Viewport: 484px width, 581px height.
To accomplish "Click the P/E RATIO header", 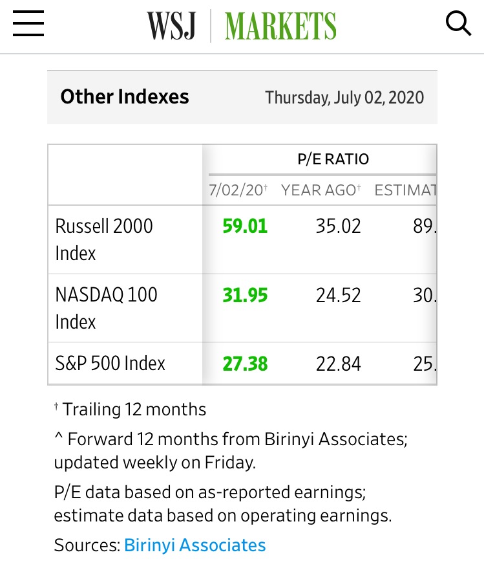I will (x=333, y=159).
